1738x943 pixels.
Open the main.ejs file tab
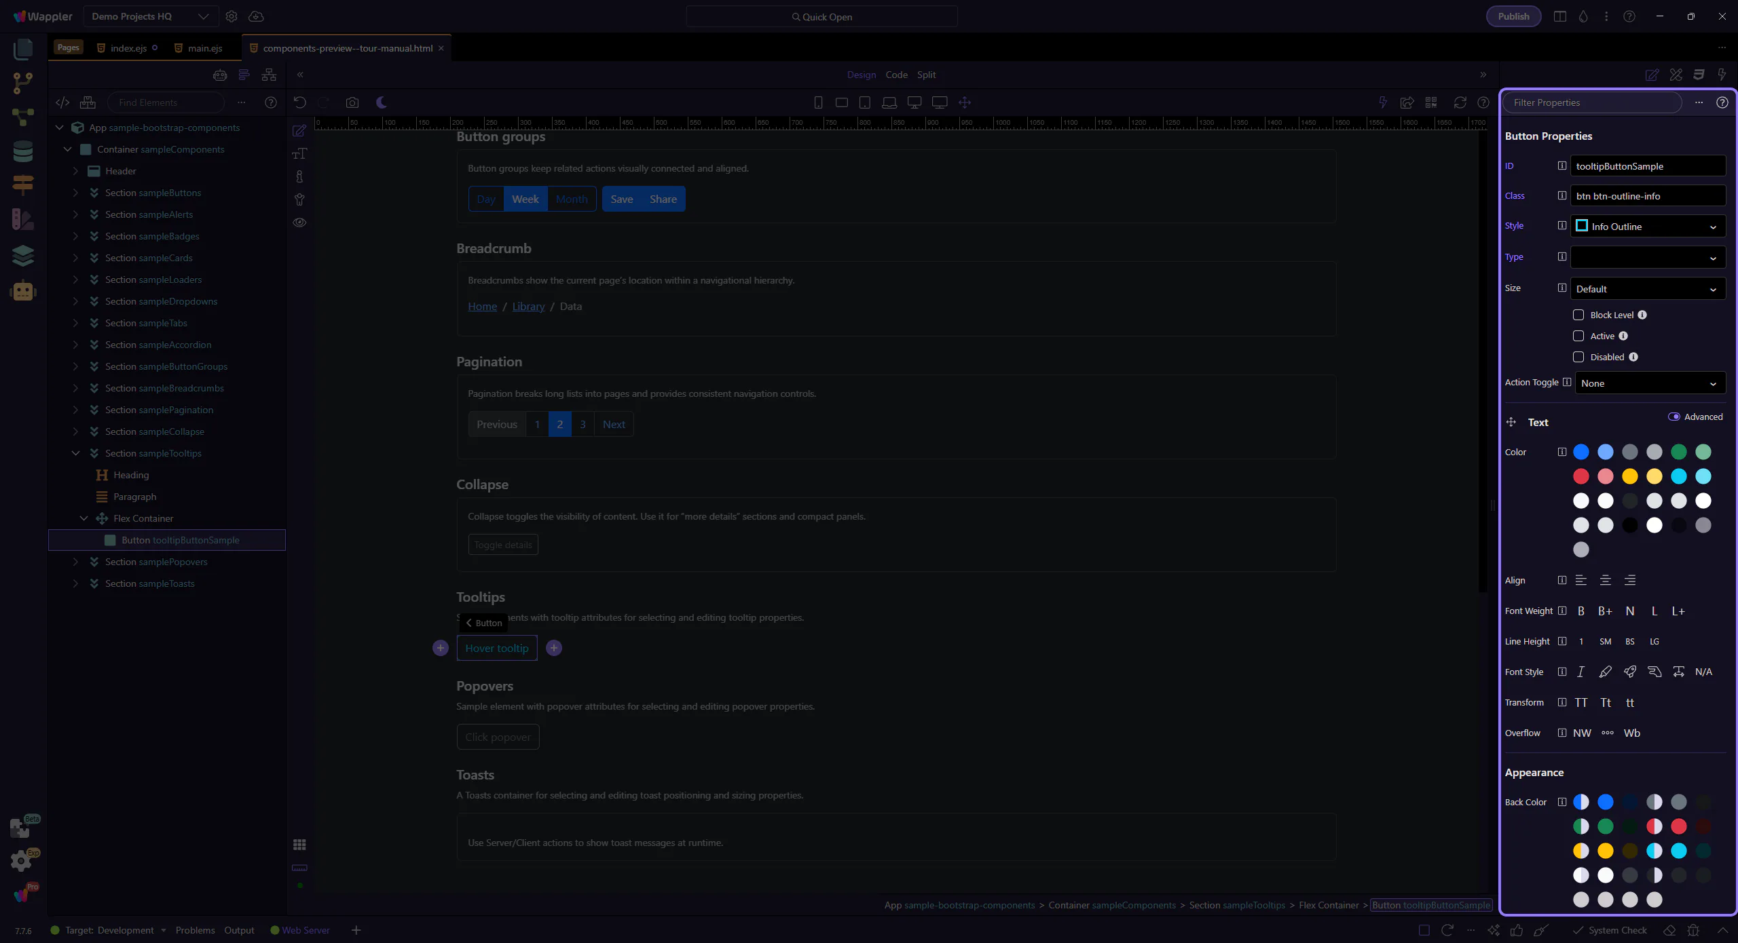click(x=204, y=48)
